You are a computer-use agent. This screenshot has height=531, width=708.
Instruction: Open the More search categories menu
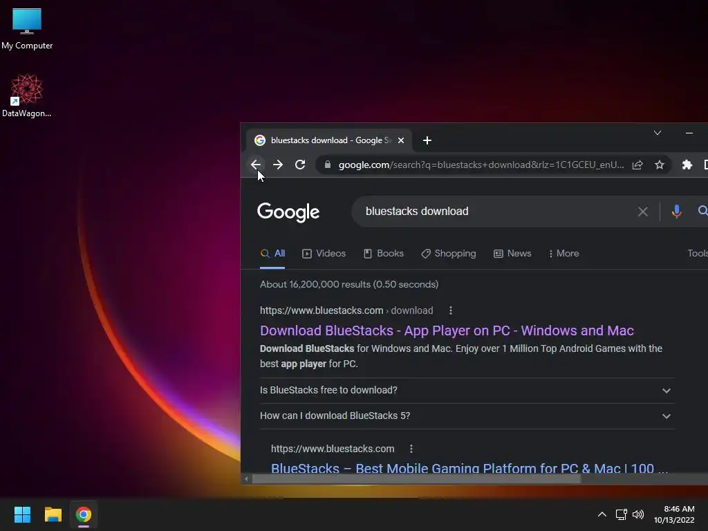click(x=564, y=253)
